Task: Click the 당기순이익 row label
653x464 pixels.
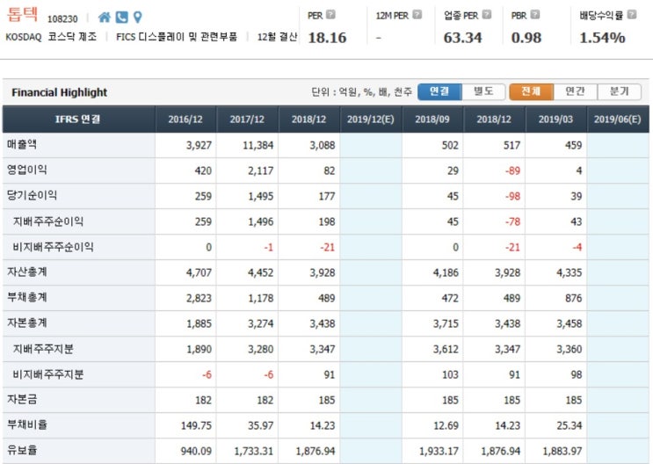Action: 32,195
